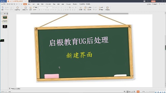Align text left icon
Screen dimensions: 166x93
coord(59,10)
